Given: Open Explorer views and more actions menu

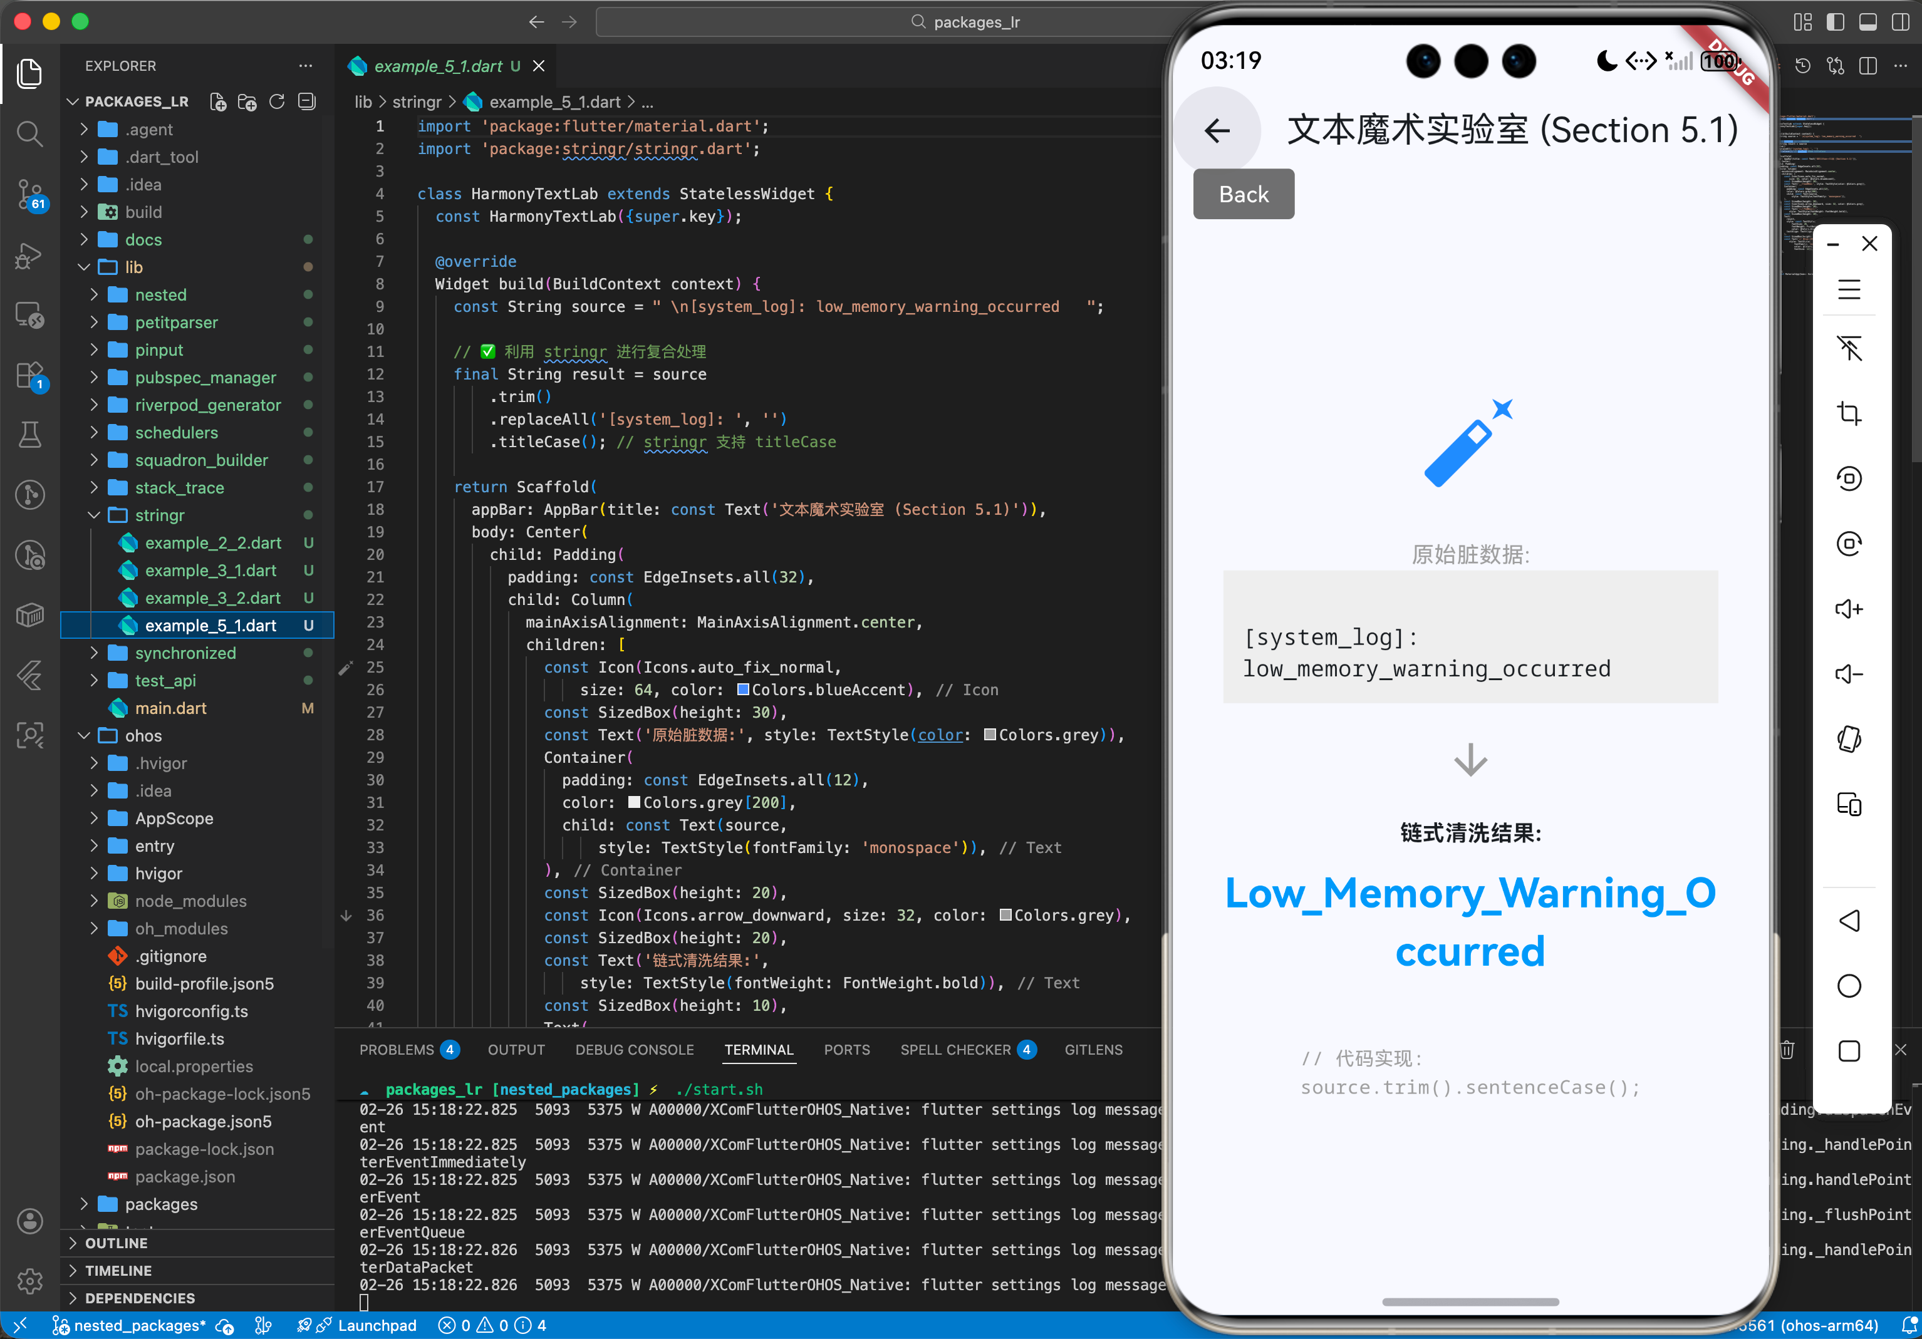Looking at the screenshot, I should (x=306, y=65).
